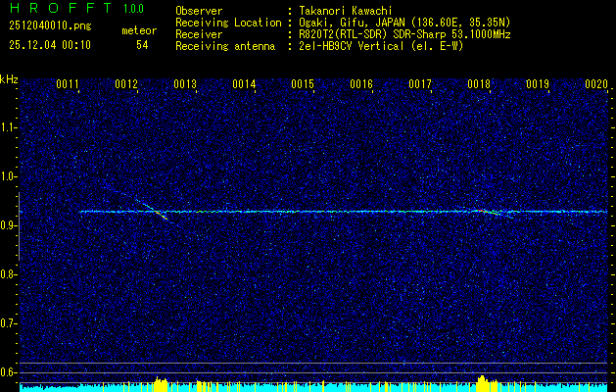Click the 0012 time marker
This screenshot has height=392, width=616.
click(126, 84)
